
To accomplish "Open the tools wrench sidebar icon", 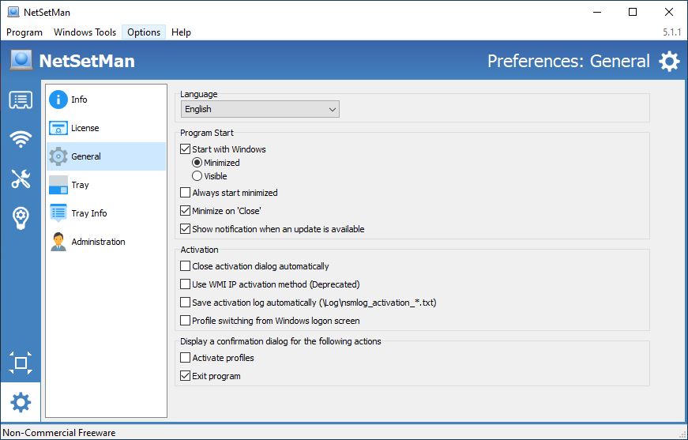I will (x=21, y=179).
